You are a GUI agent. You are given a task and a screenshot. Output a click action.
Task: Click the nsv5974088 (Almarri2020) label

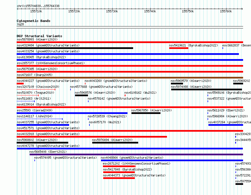pos(191,87)
